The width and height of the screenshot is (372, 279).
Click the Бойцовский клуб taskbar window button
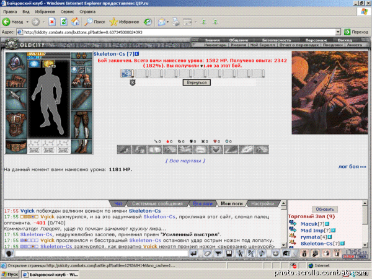tap(50, 275)
